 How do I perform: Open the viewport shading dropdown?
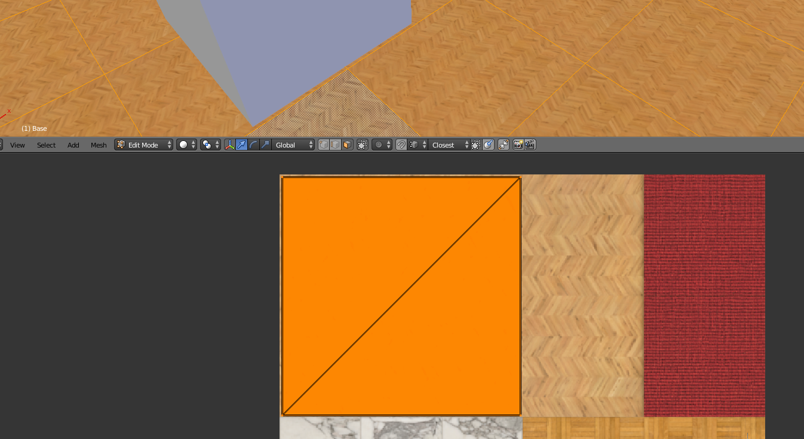(186, 145)
